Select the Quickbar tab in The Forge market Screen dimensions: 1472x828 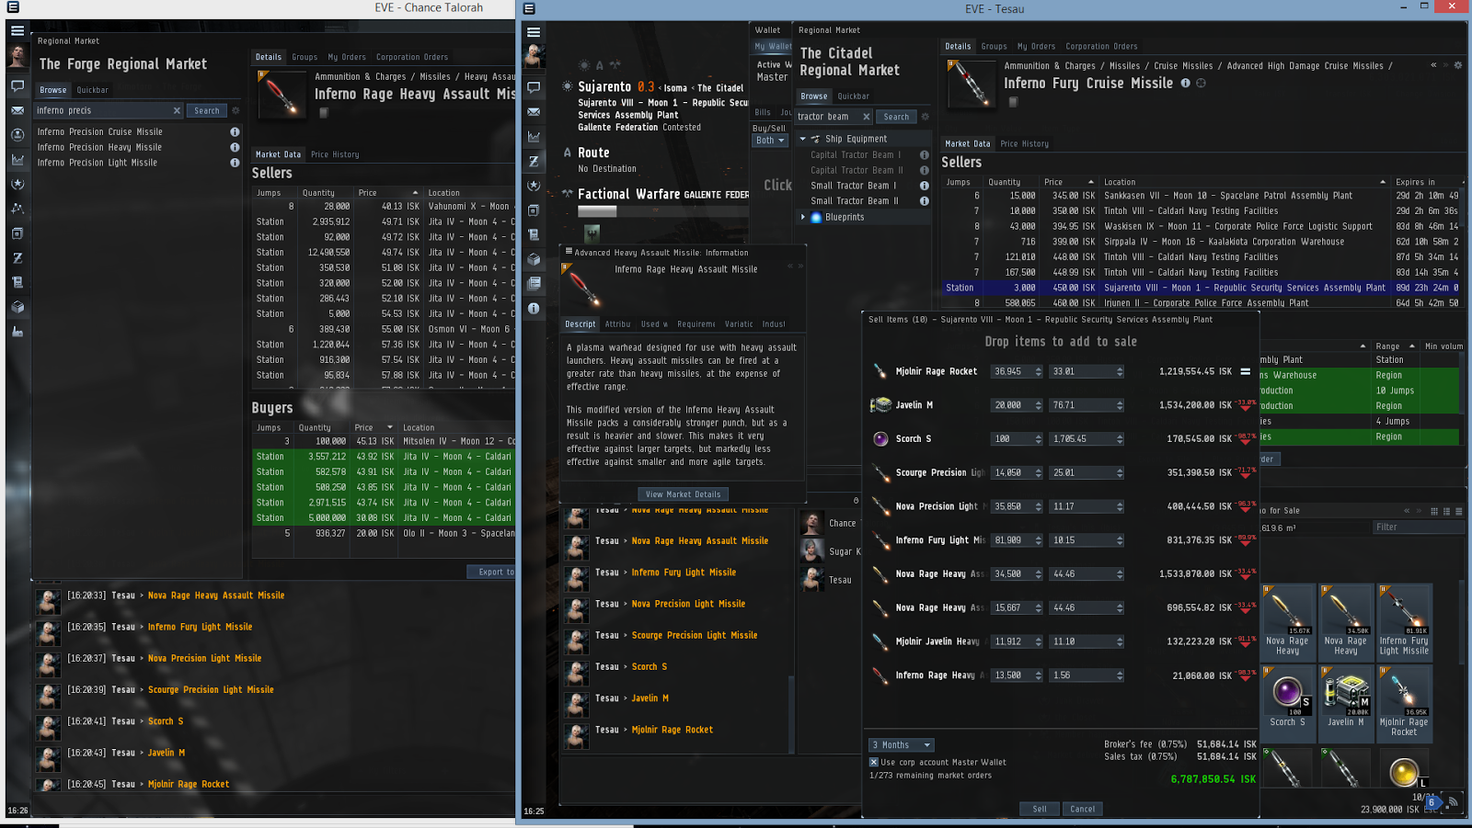[92, 90]
